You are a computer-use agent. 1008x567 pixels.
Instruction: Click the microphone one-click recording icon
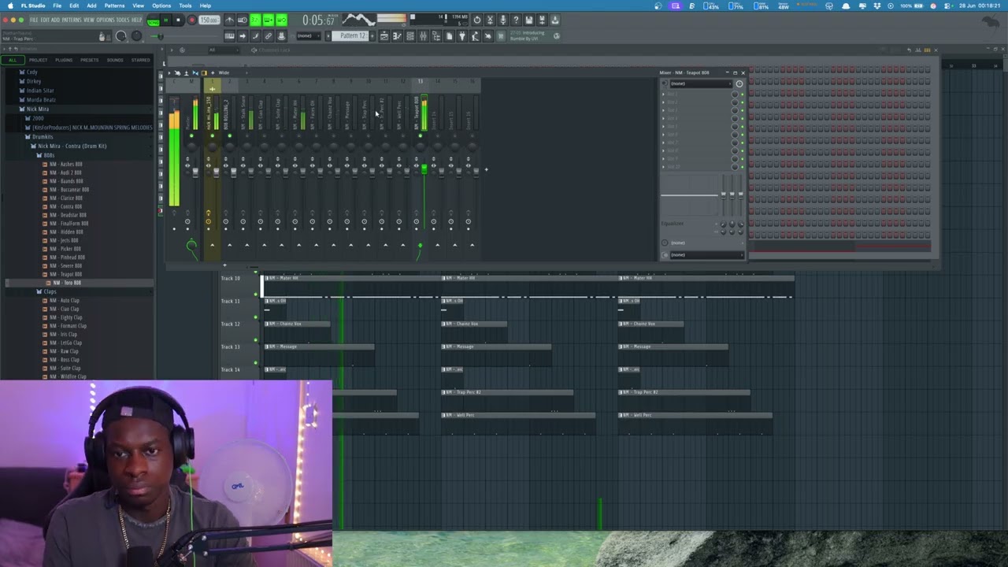(502, 20)
